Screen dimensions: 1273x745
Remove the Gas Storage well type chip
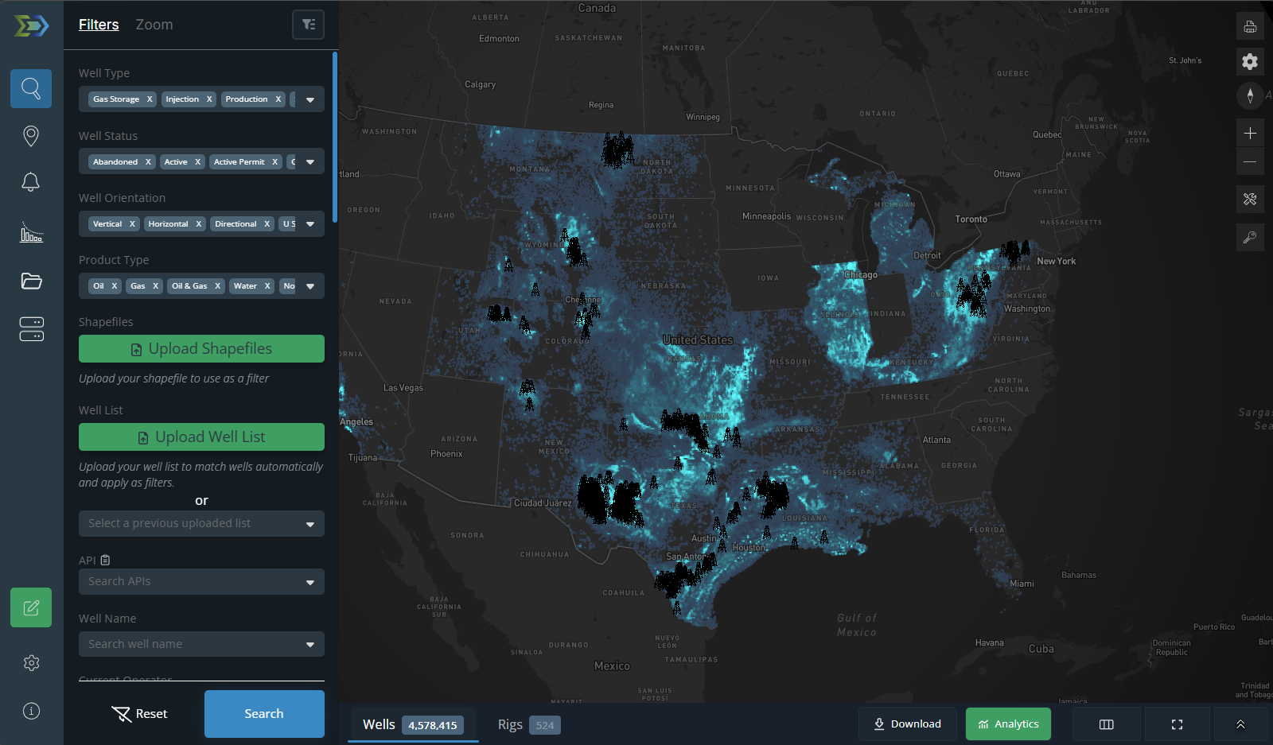tap(150, 99)
